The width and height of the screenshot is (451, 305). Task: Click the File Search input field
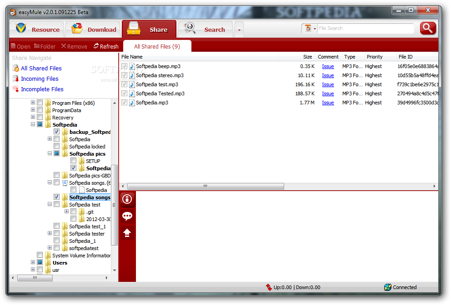coord(366,28)
